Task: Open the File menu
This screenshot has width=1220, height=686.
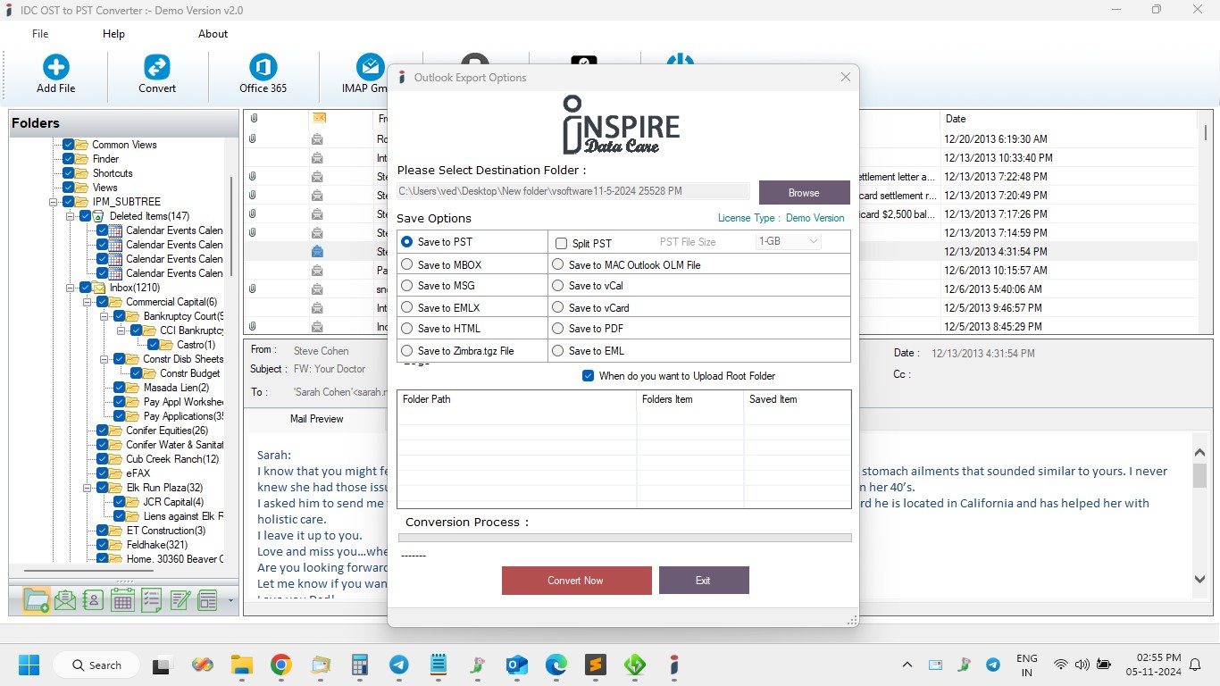Action: 40,34
